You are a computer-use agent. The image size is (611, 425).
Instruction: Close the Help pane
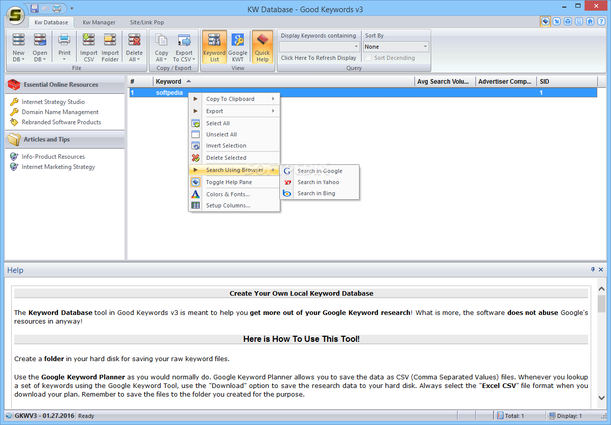click(x=601, y=270)
